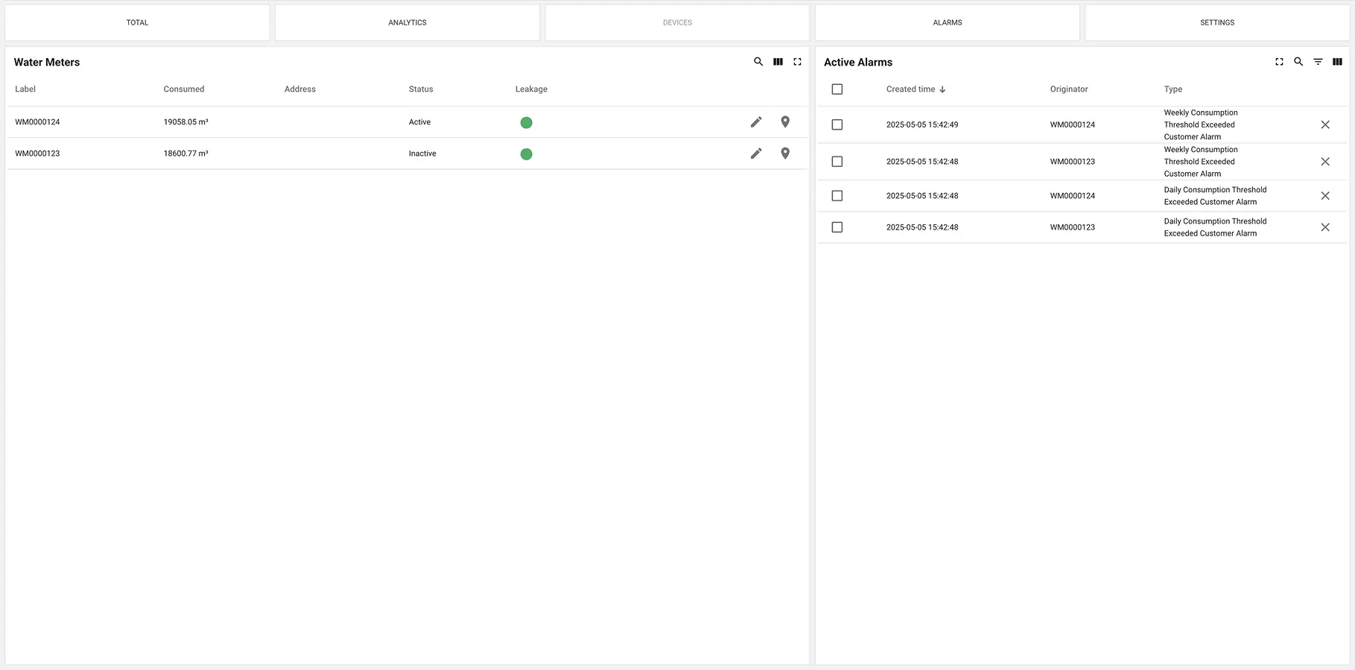Show WM0000123 meter location on map
Image resolution: width=1355 pixels, height=670 pixels.
tap(785, 154)
